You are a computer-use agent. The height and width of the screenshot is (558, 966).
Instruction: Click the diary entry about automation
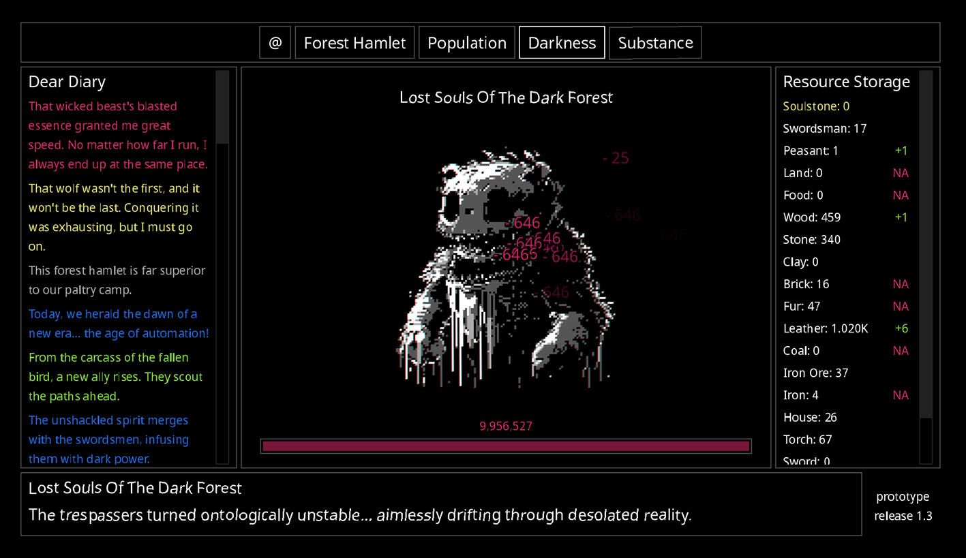click(x=119, y=324)
